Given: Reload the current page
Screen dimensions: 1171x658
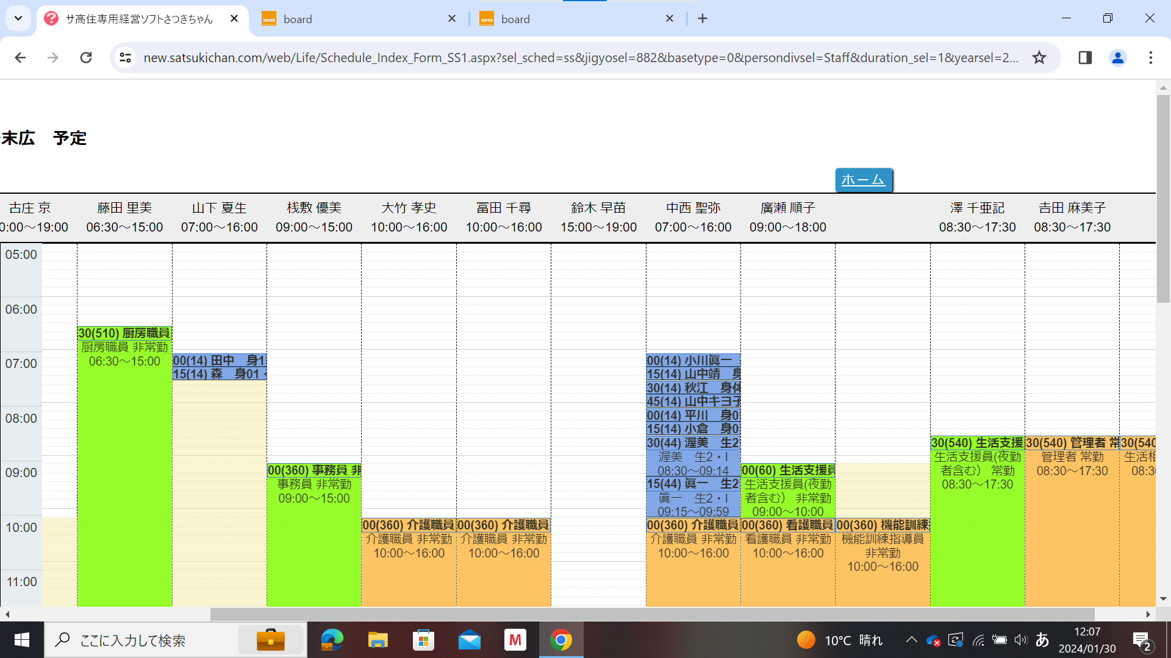Looking at the screenshot, I should [86, 57].
